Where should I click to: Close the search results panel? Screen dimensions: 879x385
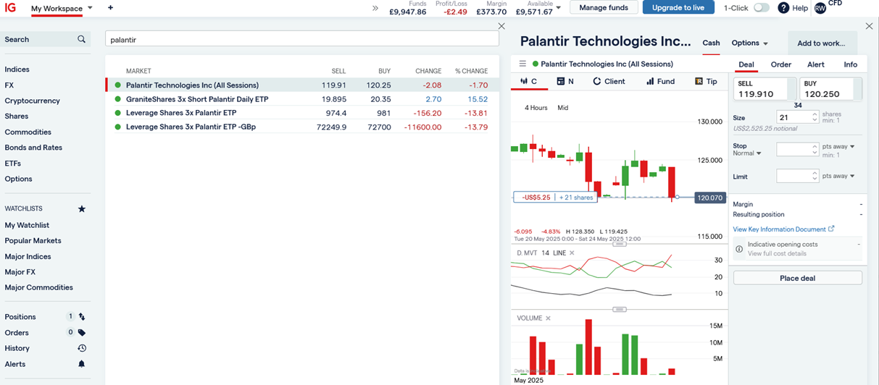pyautogui.click(x=501, y=26)
